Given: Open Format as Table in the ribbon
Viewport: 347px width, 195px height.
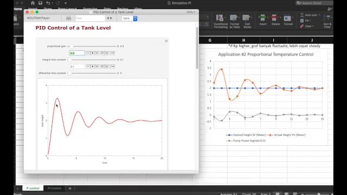Looking at the screenshot, I should (235, 22).
